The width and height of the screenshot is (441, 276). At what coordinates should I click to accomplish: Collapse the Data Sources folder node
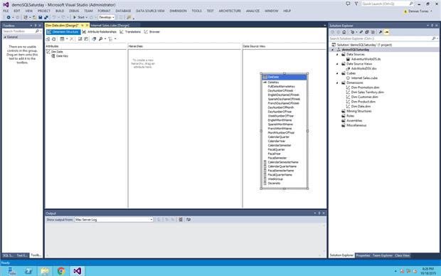click(x=337, y=54)
